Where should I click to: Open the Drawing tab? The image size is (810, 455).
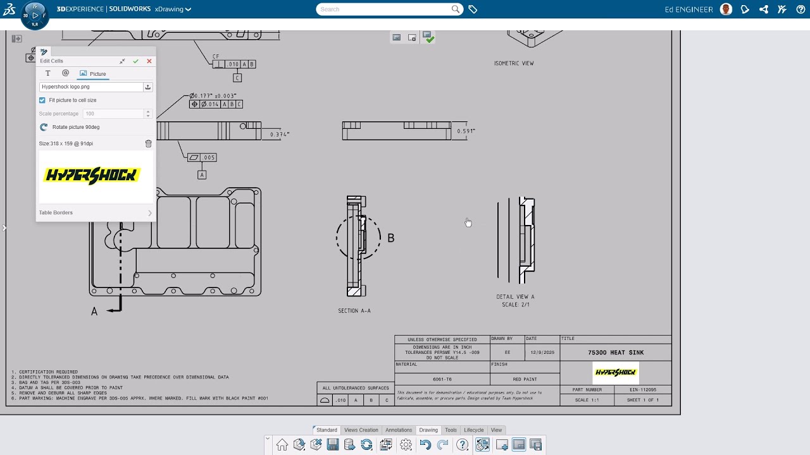click(x=428, y=430)
